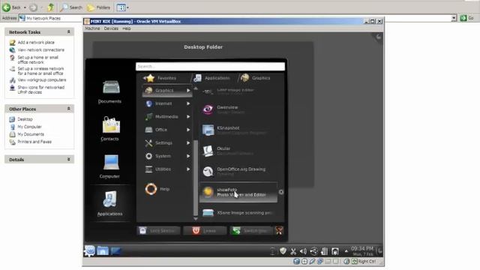Expand the Settings category submenu

pos(167,143)
